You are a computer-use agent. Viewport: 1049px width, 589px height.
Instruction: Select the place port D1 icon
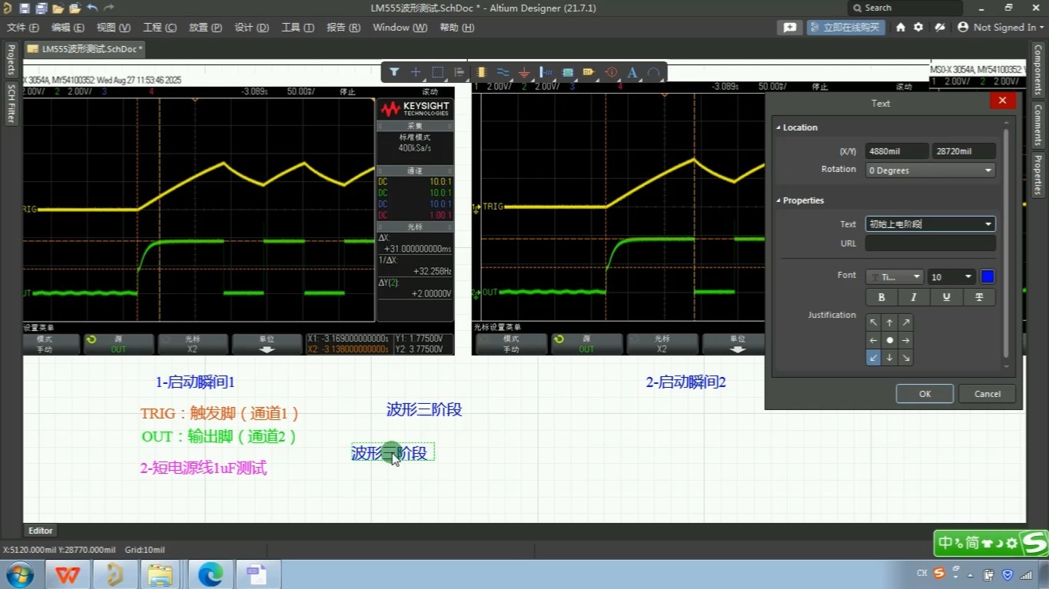589,72
